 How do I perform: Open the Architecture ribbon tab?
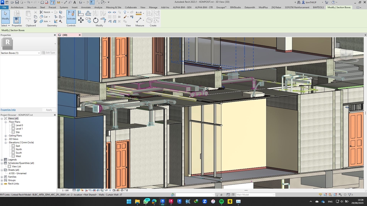tap(17, 7)
